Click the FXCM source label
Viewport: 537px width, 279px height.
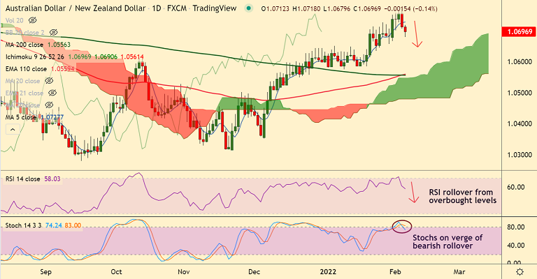[177, 8]
